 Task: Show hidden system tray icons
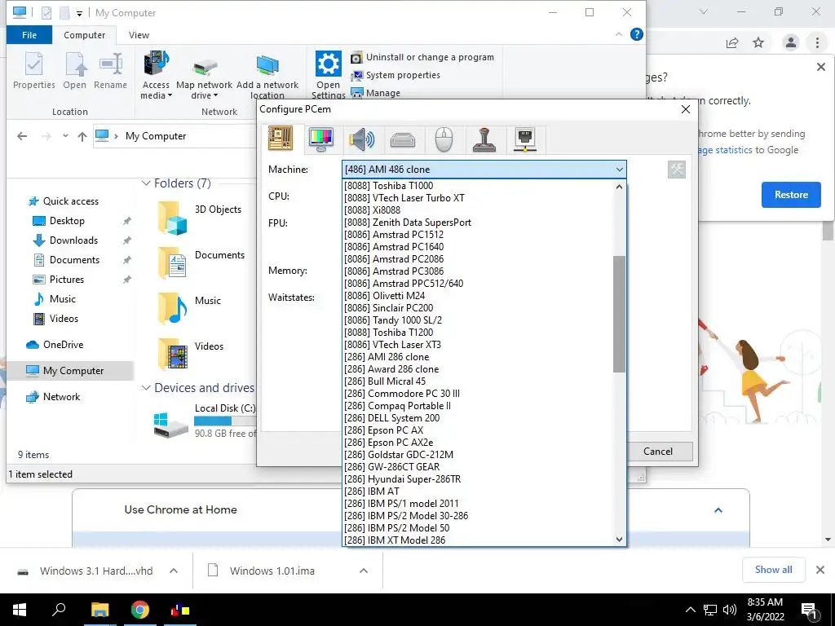pyautogui.click(x=690, y=610)
